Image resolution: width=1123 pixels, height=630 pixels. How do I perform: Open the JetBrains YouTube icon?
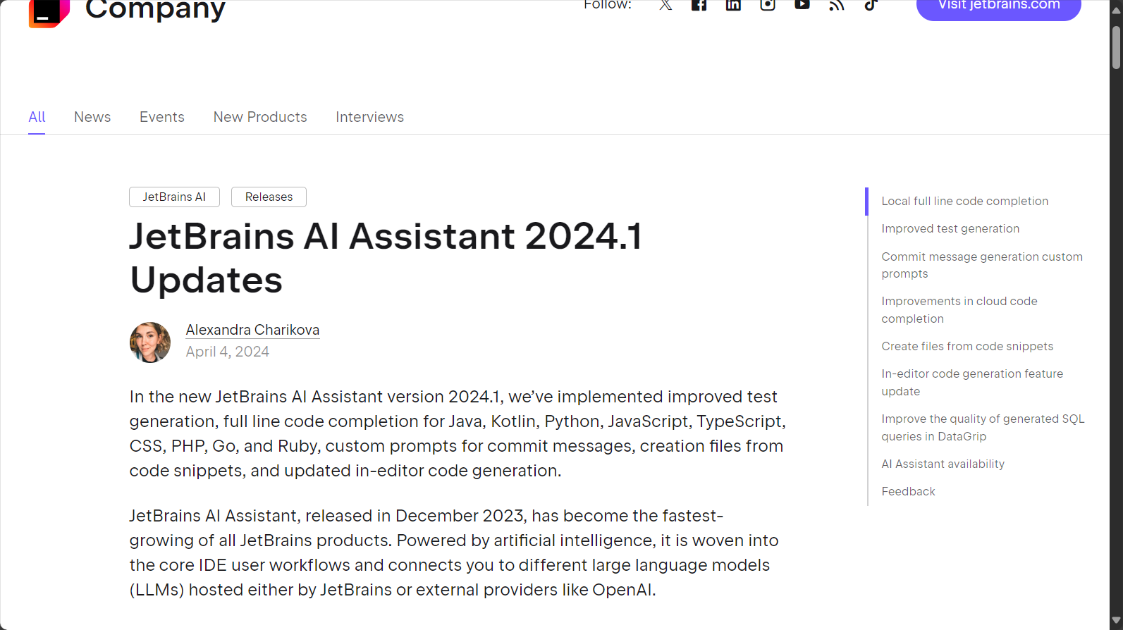point(802,5)
